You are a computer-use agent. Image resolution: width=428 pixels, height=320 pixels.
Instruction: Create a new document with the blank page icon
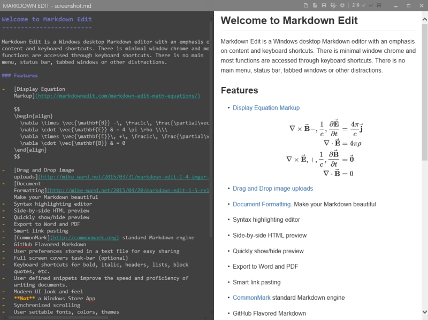pyautogui.click(x=305, y=5)
